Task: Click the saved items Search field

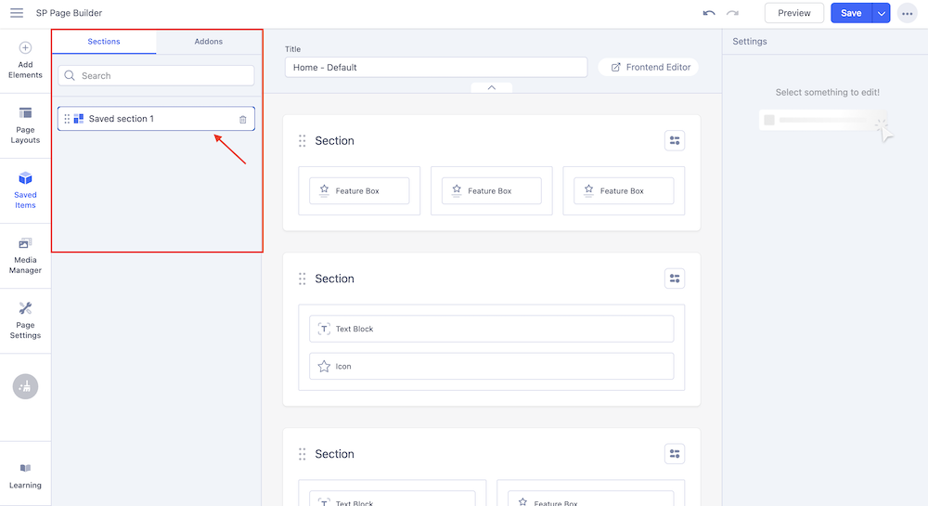Action: pos(156,75)
